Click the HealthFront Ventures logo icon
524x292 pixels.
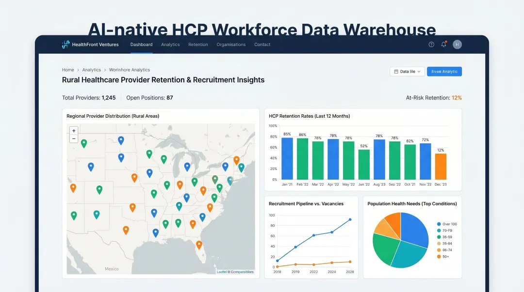[x=65, y=44]
